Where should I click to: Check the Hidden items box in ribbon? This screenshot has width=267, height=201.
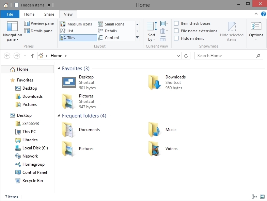click(176, 38)
